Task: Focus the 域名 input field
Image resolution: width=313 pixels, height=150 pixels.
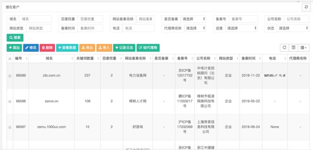Action: [x=35, y=19]
